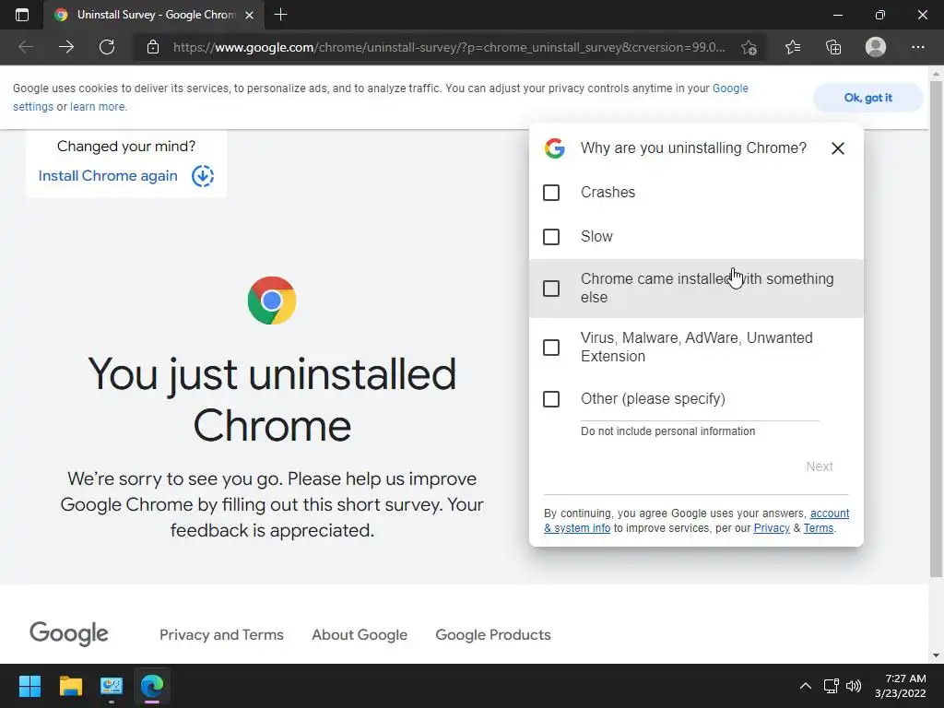Check the Other (please specify) checkbox
Screen dimensions: 944x708
tap(551, 399)
